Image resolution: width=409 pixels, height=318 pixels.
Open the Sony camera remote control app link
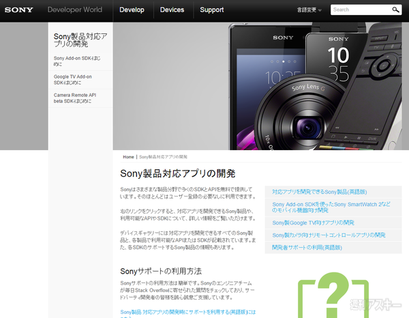pos(329,235)
